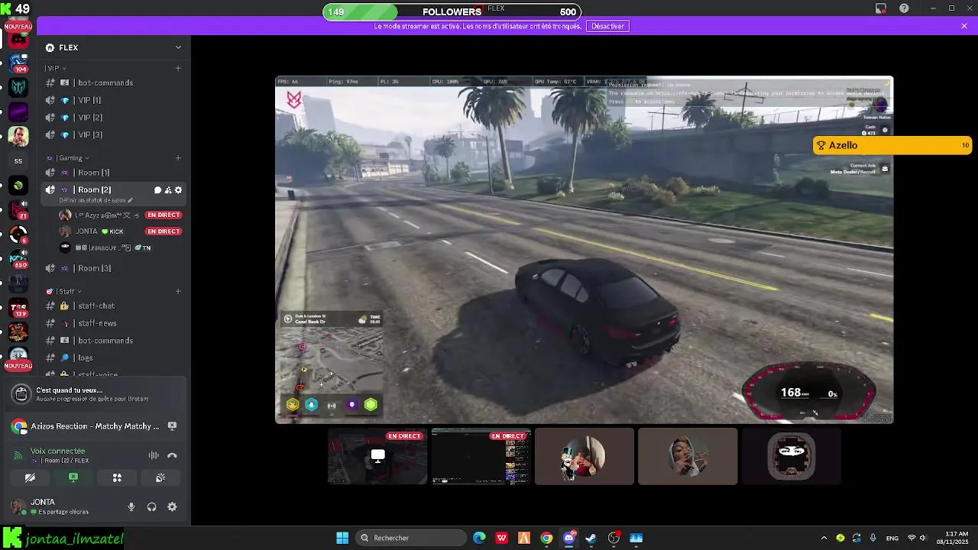Toggle noise suppression in voice panel

pos(154,455)
